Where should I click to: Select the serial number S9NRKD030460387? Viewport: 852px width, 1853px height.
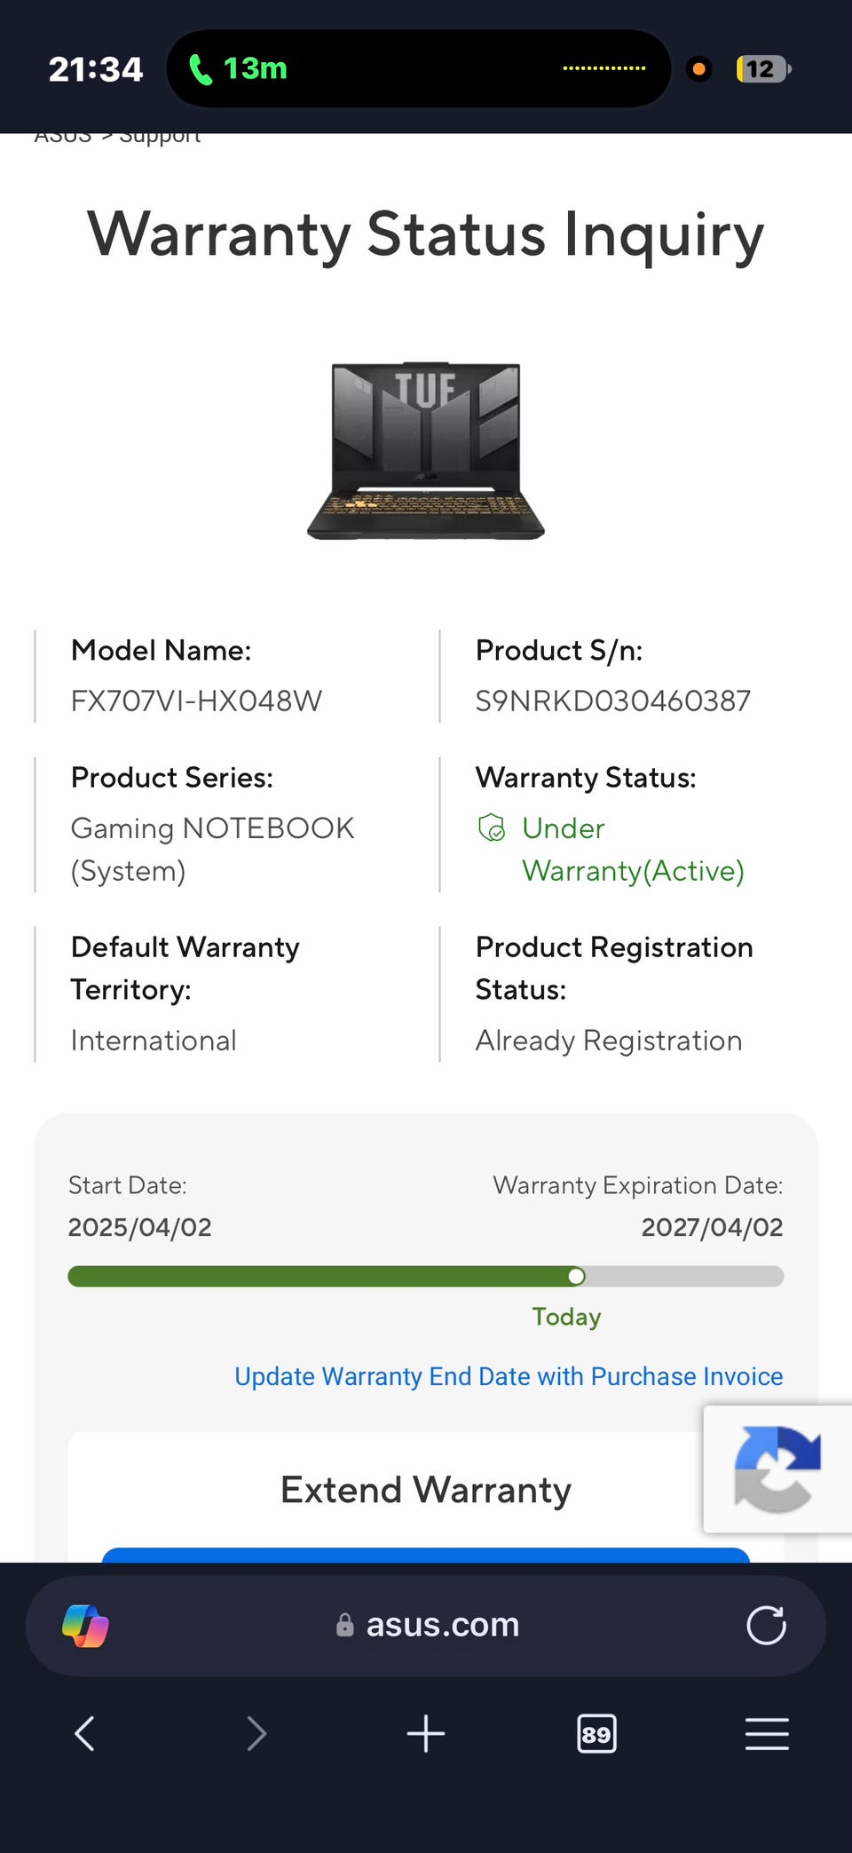tap(613, 701)
